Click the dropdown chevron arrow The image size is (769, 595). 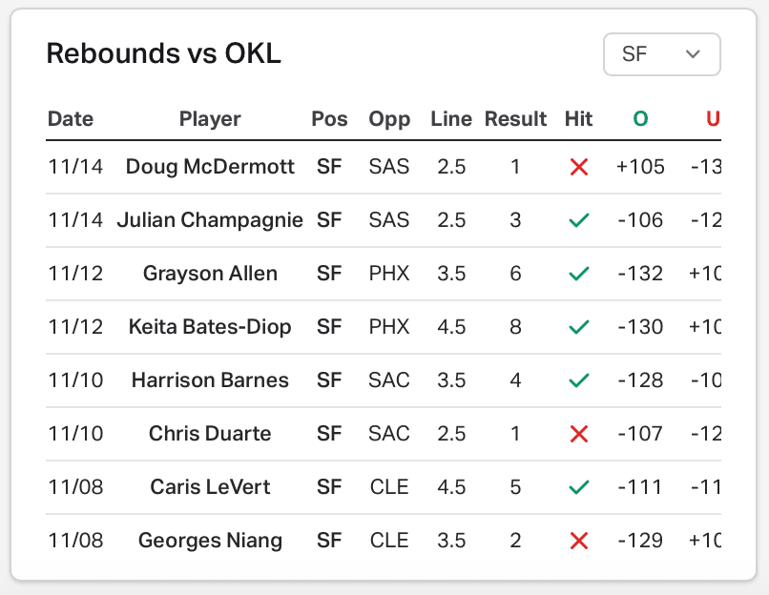click(x=693, y=54)
